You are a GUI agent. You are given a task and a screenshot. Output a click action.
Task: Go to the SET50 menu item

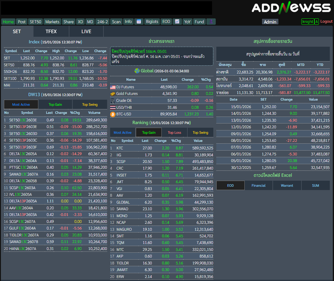[x=35, y=22]
